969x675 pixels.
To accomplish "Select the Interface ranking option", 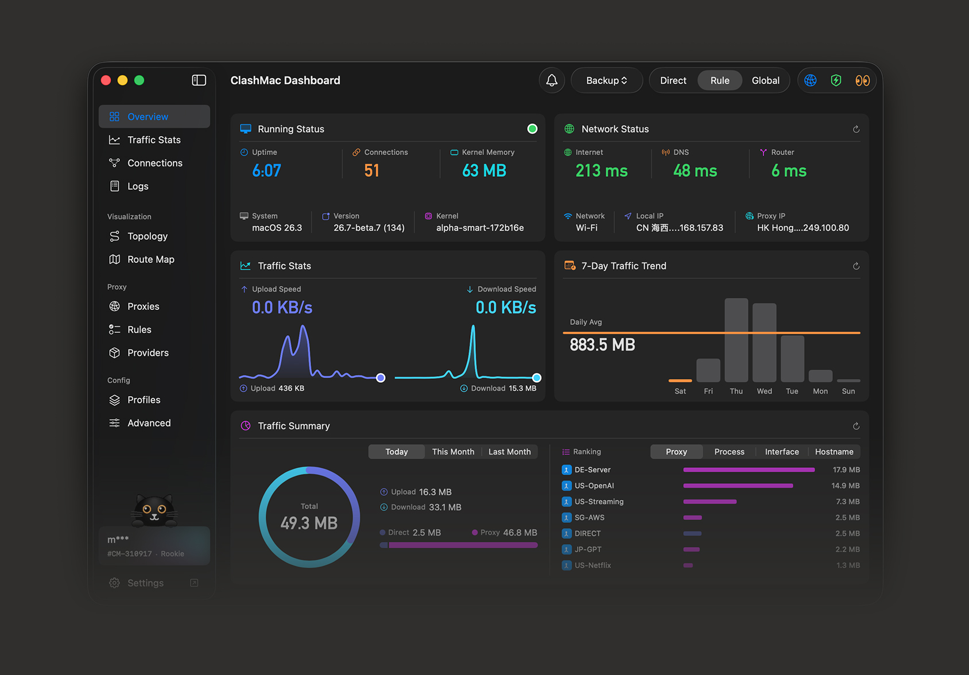I will (x=781, y=452).
